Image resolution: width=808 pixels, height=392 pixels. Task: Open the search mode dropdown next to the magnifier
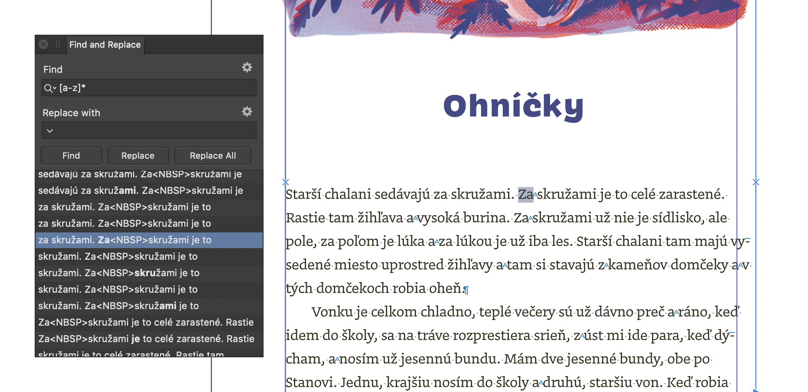pos(54,88)
